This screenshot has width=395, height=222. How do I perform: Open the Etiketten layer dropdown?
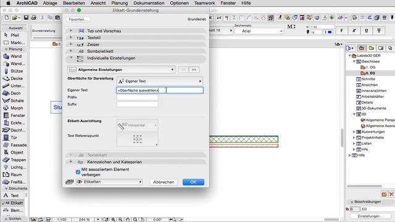click(x=109, y=182)
